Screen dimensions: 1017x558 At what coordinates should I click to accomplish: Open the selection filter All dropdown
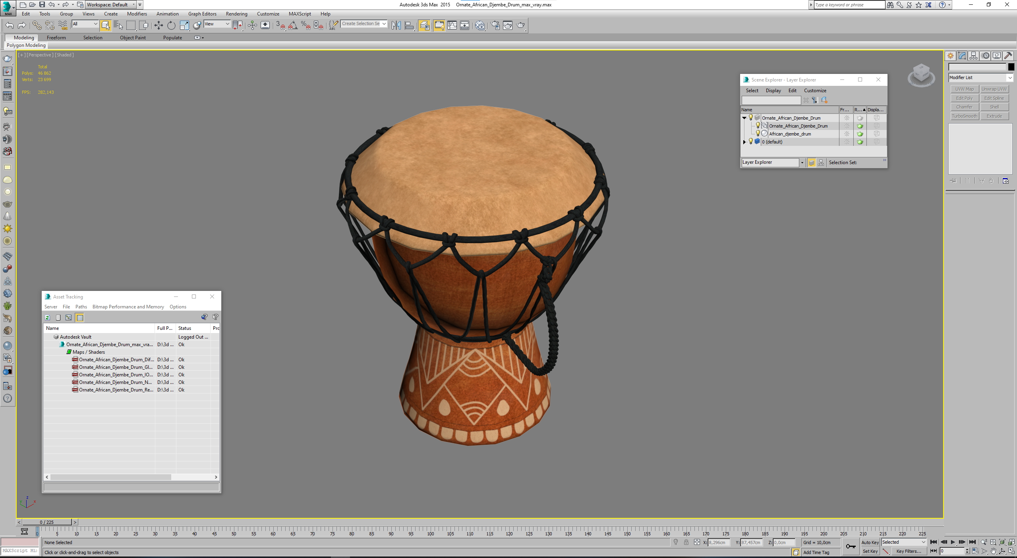[x=85, y=24]
